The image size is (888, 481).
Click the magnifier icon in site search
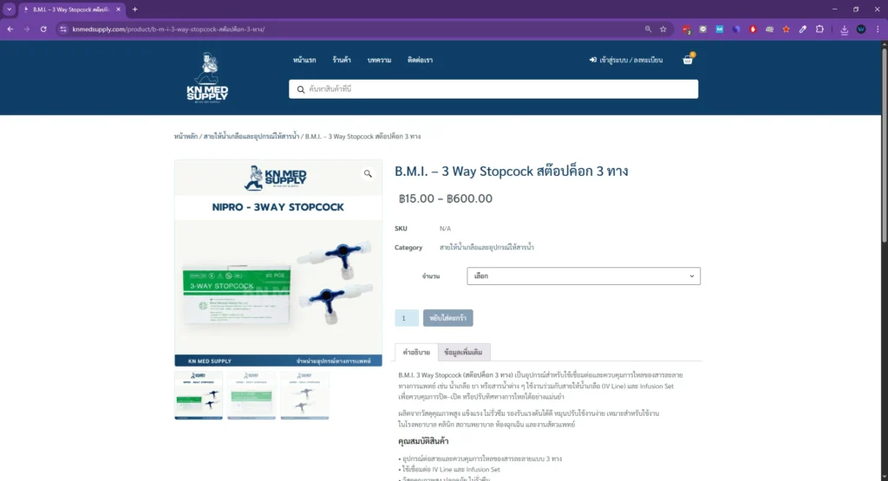click(301, 89)
